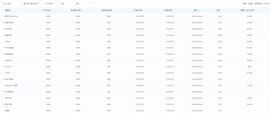Click the 100% reliability value
271x113 pixels.
pos(249,67)
